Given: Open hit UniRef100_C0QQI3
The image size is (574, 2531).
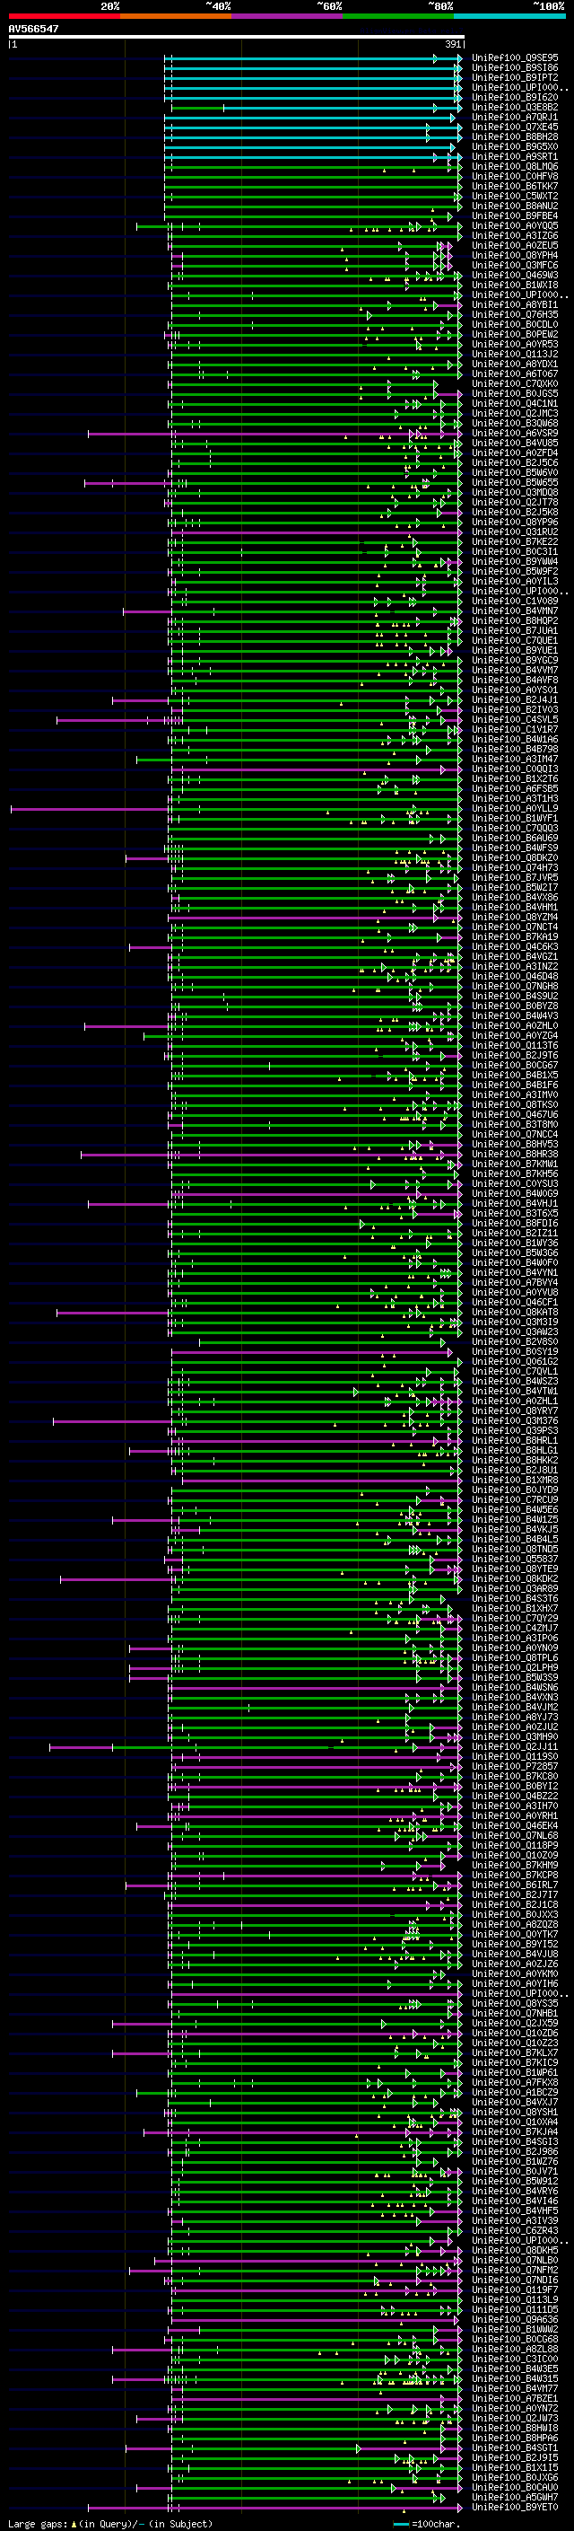Looking at the screenshot, I should [515, 769].
